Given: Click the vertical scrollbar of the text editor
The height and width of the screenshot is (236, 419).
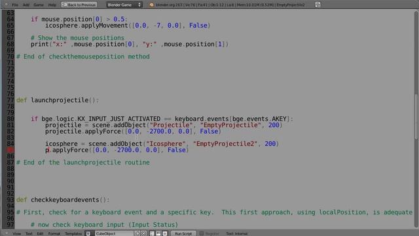Looking at the screenshot, I should [416, 117].
